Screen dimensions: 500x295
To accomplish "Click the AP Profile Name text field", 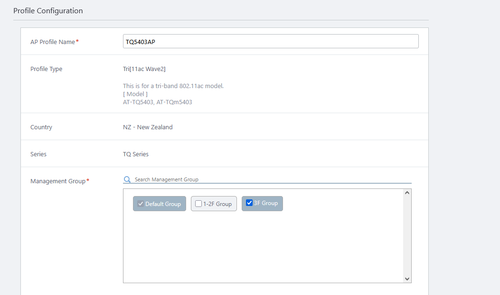I will (271, 42).
